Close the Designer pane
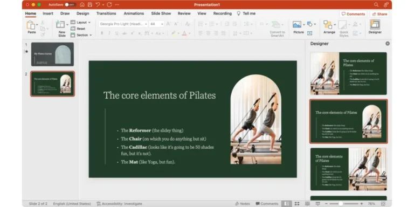This screenshot has width=414, height=207. pyautogui.click(x=388, y=44)
